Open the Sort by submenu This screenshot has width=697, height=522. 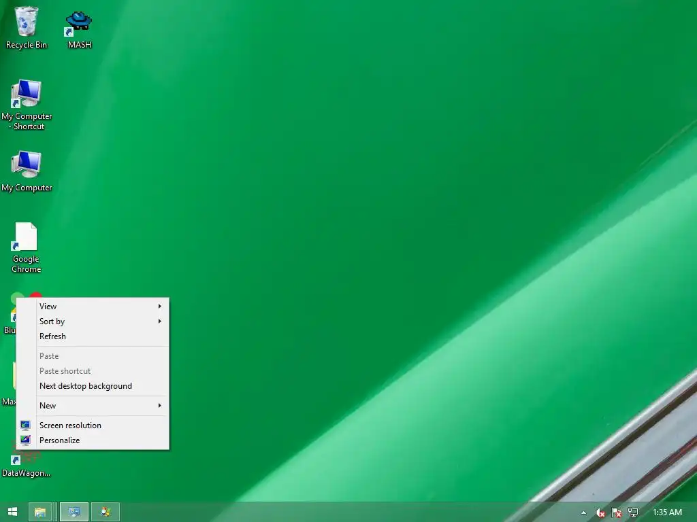[93, 321]
